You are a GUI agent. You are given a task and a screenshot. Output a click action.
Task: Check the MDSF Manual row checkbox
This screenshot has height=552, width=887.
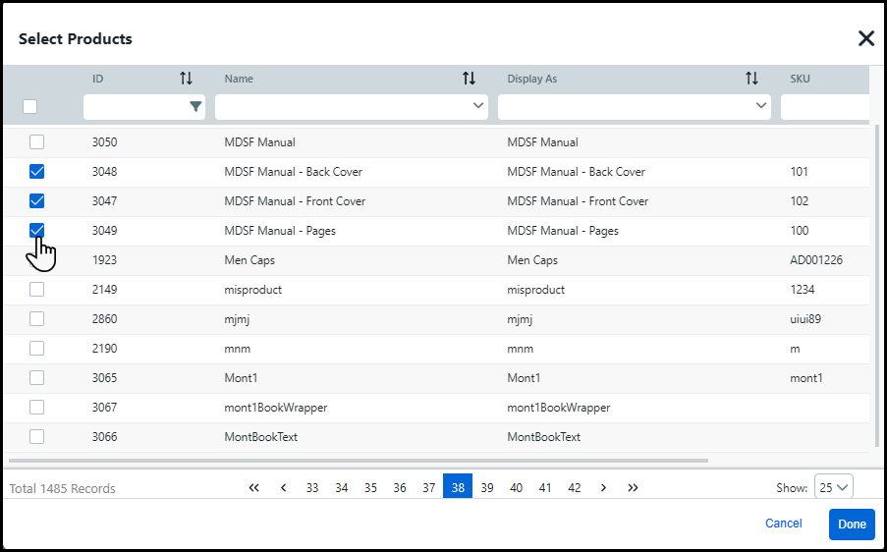coord(37,142)
